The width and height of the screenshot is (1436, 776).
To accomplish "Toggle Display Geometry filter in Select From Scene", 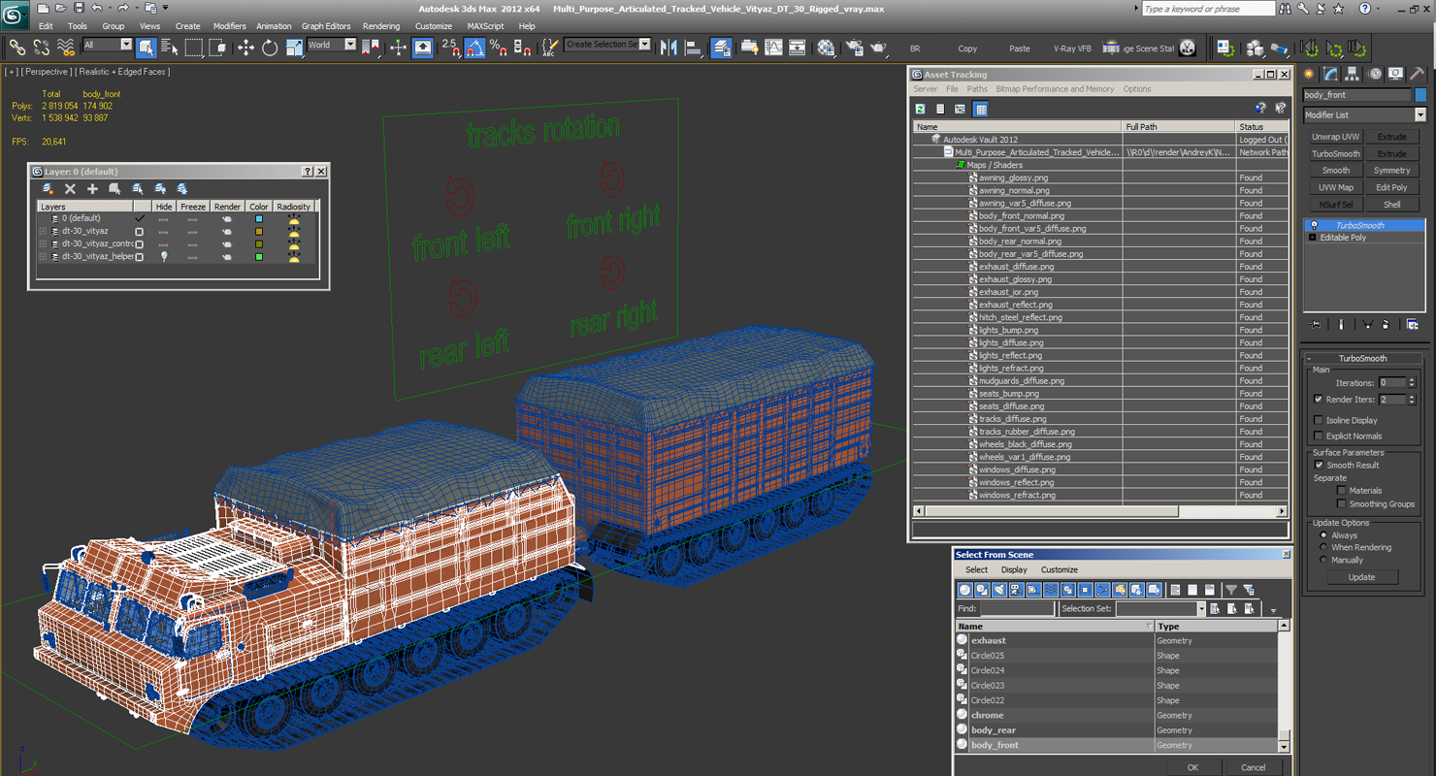I will pyautogui.click(x=964, y=590).
